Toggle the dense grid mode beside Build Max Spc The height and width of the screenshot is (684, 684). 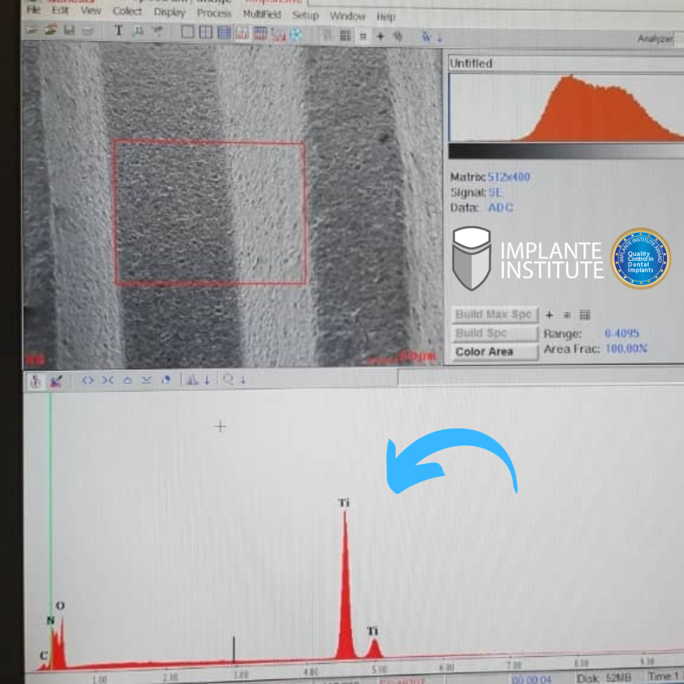tap(585, 315)
